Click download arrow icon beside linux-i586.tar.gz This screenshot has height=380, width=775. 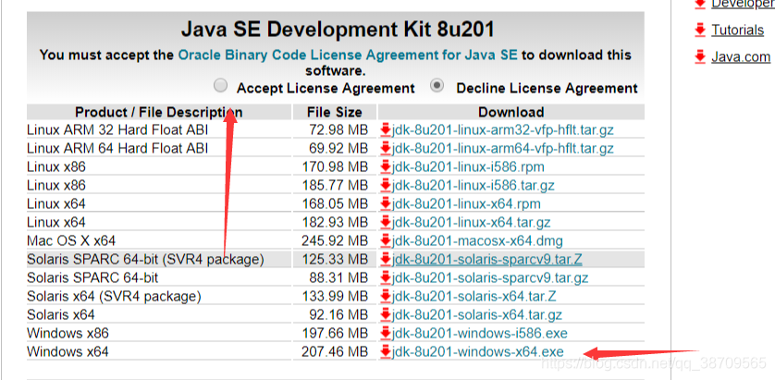(386, 185)
